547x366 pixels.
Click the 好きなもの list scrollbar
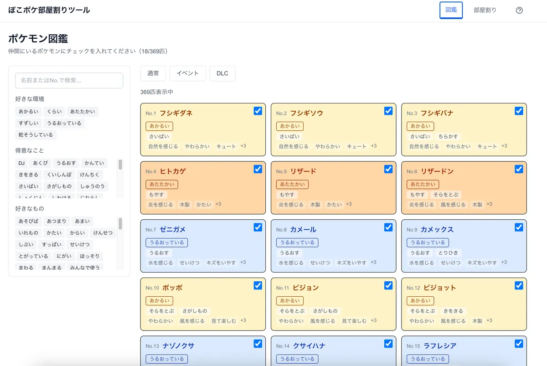click(120, 223)
